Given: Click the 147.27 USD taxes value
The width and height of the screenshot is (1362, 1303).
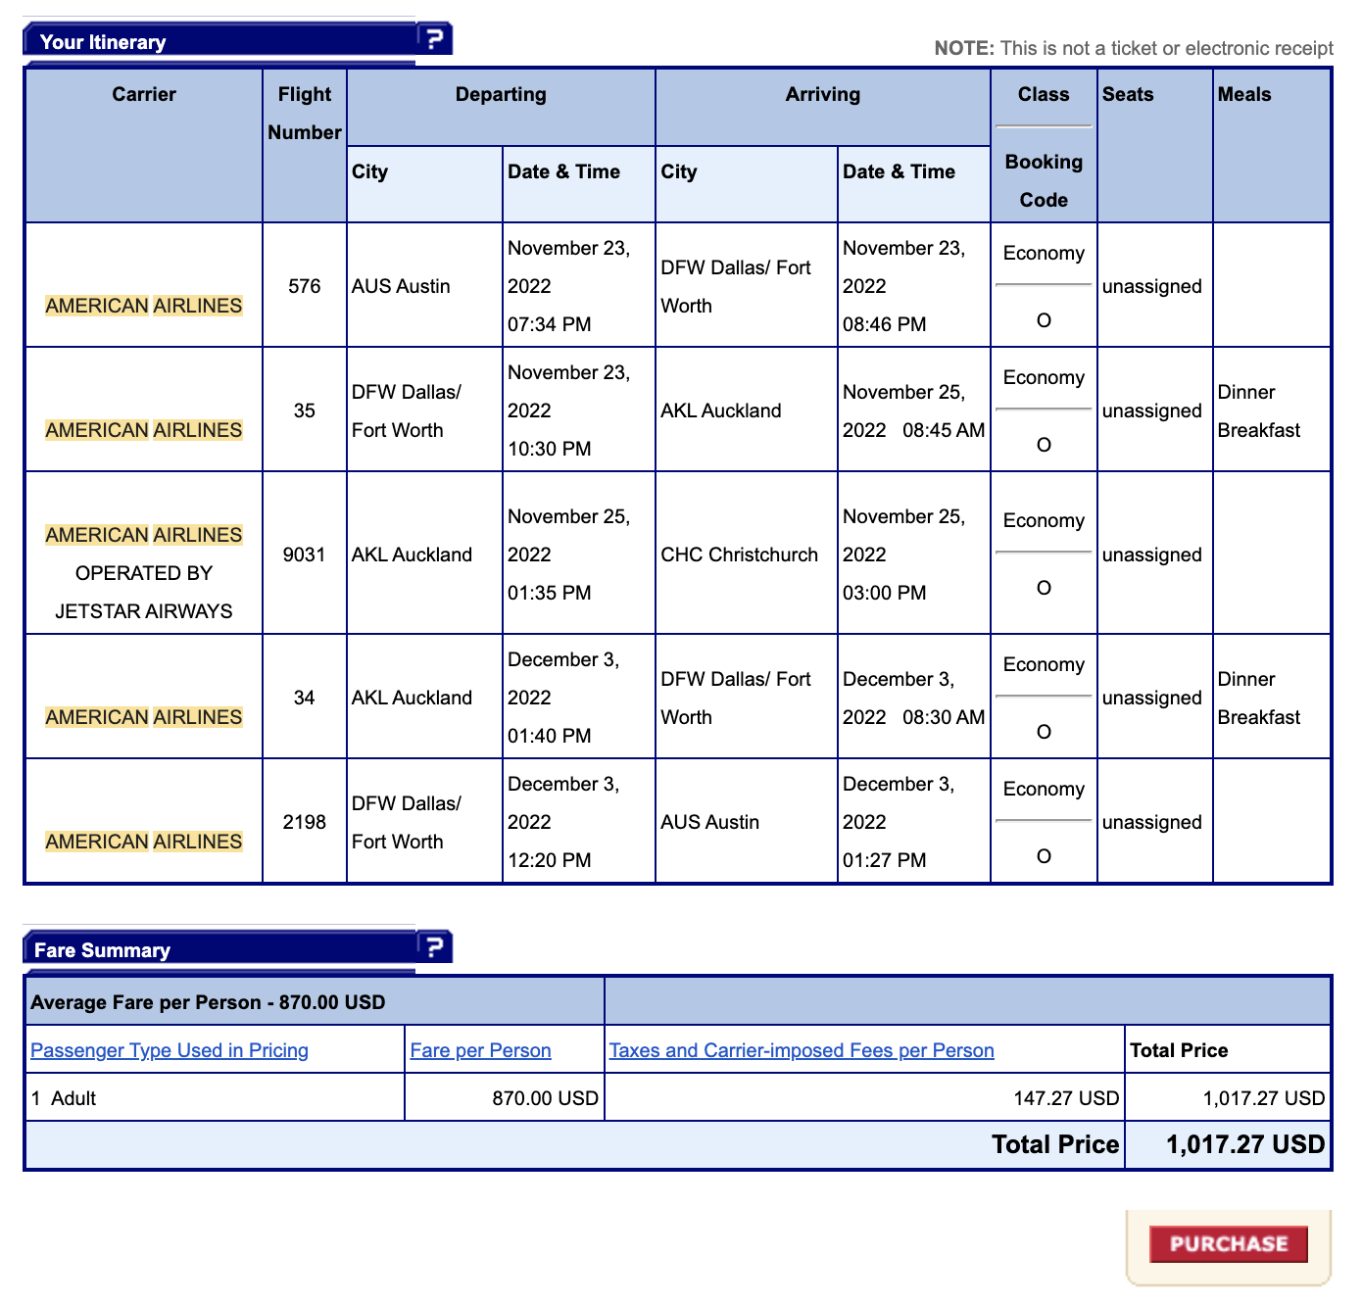Looking at the screenshot, I should pyautogui.click(x=1066, y=1098).
